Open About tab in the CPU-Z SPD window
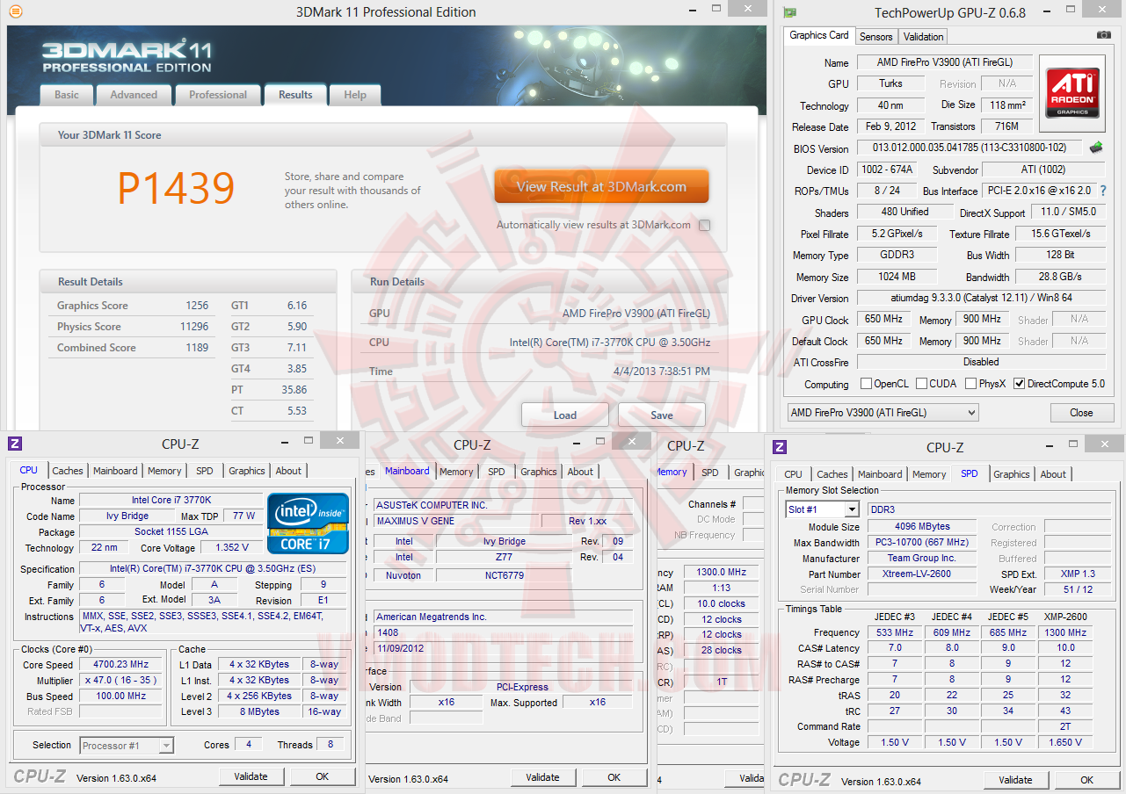The height and width of the screenshot is (794, 1126). (1053, 474)
